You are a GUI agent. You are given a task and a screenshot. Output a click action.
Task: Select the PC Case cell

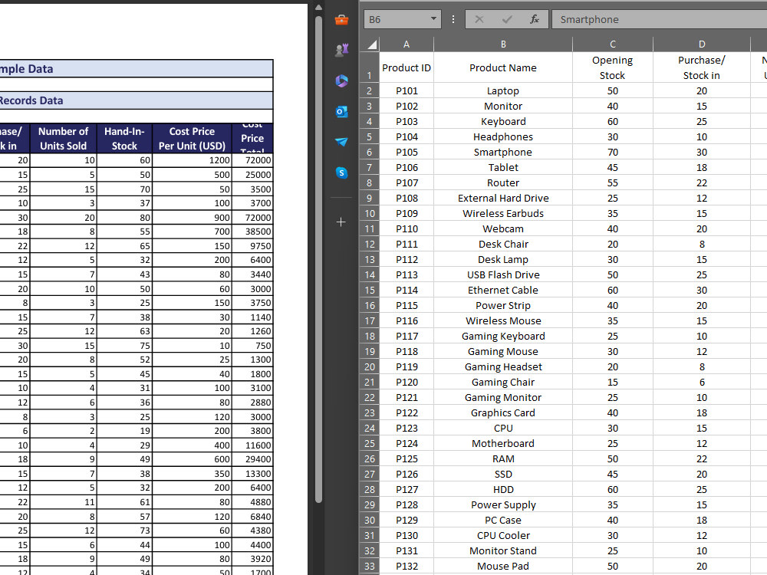click(503, 521)
